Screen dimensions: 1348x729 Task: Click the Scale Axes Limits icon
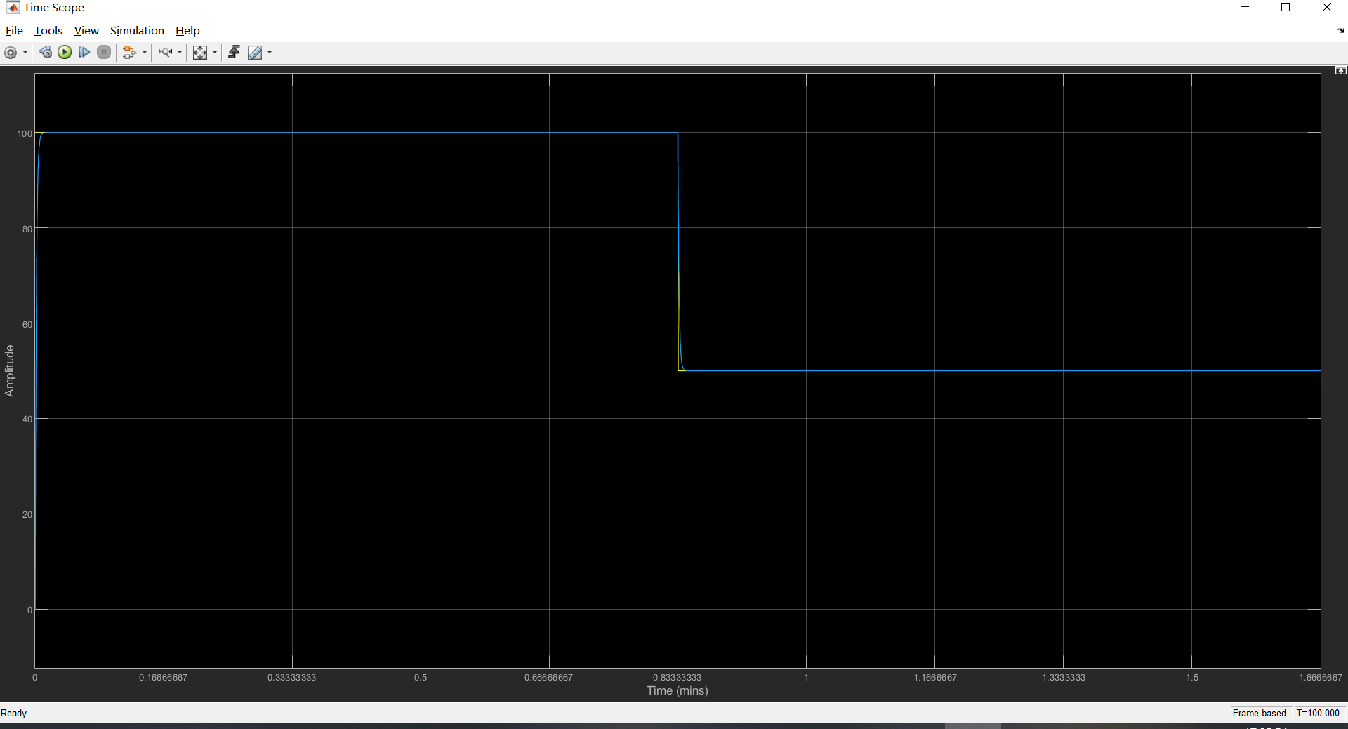[x=200, y=53]
